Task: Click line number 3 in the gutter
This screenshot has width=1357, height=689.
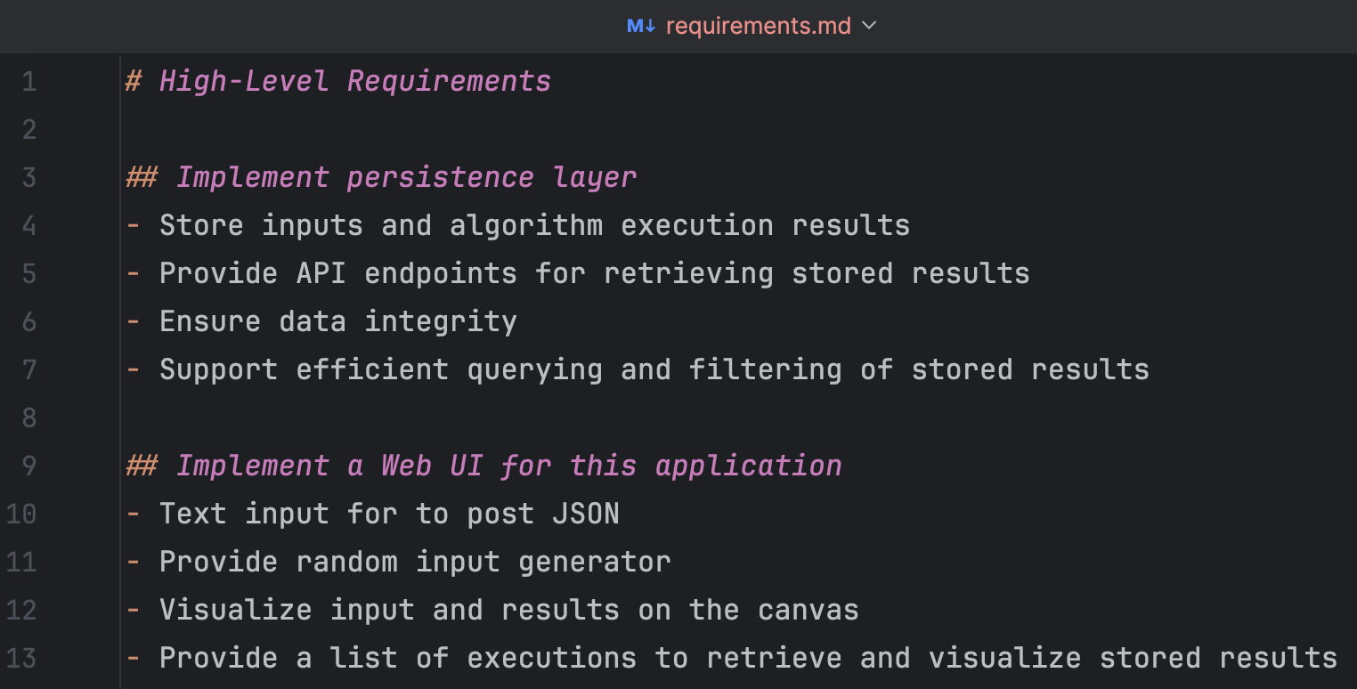Action: pos(29,178)
